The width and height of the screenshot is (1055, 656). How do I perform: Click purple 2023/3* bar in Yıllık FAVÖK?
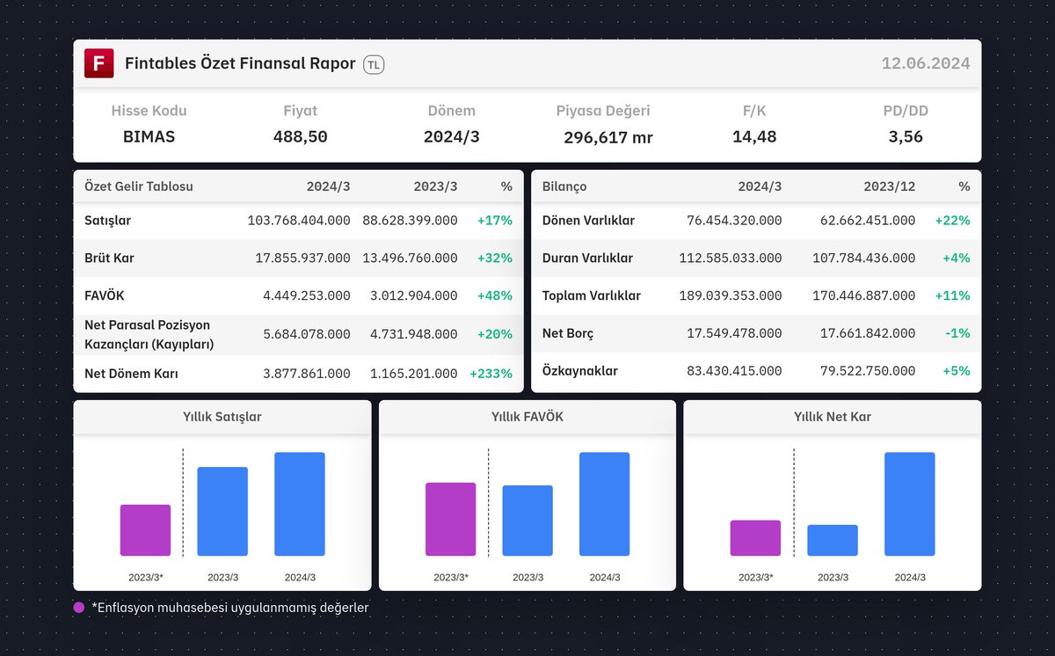(450, 520)
